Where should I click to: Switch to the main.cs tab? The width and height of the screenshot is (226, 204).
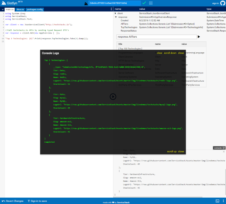click(x=10, y=9)
